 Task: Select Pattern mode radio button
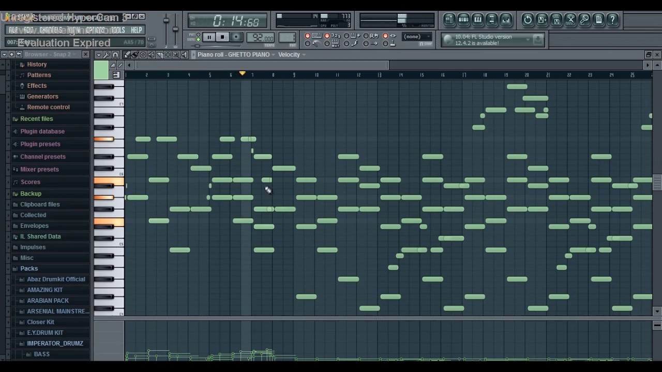tap(198, 35)
